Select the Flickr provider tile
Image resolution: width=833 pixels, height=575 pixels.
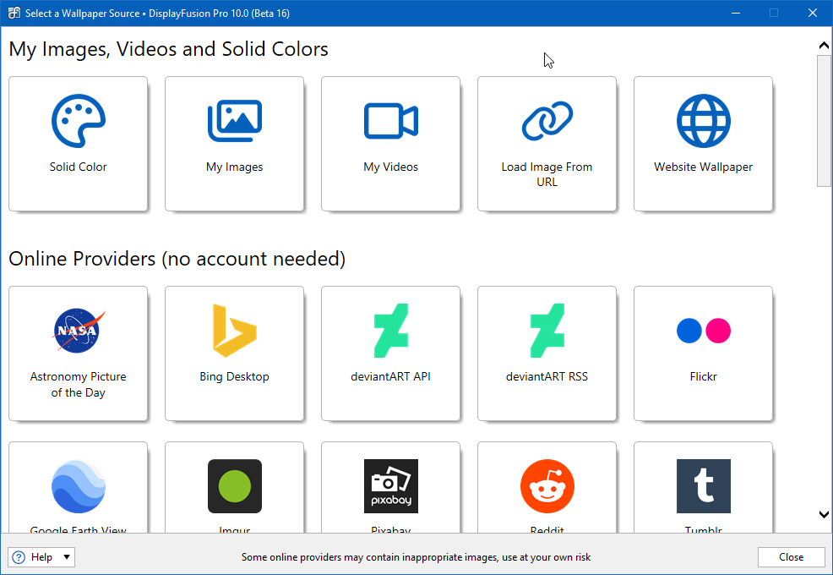(x=703, y=353)
